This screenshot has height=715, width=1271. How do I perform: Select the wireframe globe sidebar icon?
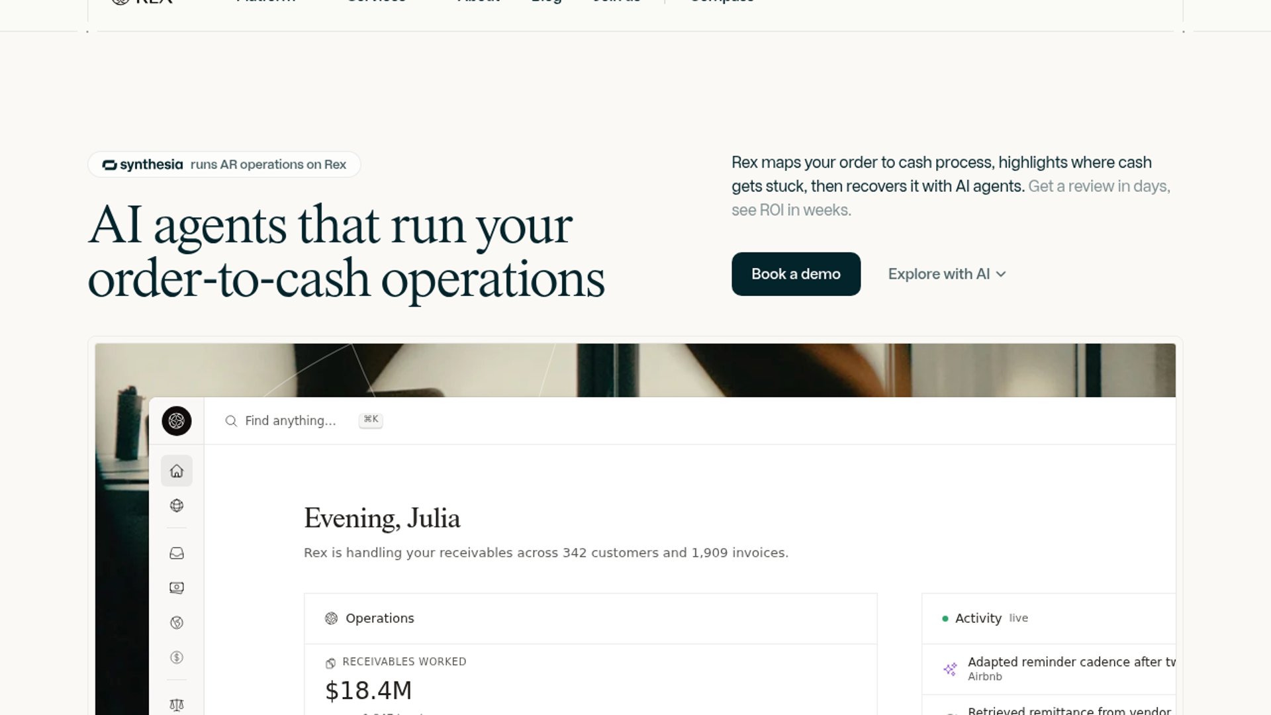pos(177,506)
